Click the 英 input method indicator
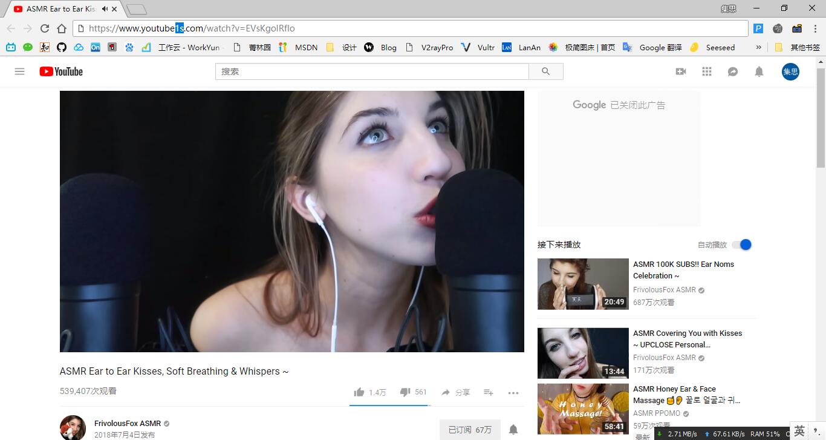826x440 pixels. 799,432
